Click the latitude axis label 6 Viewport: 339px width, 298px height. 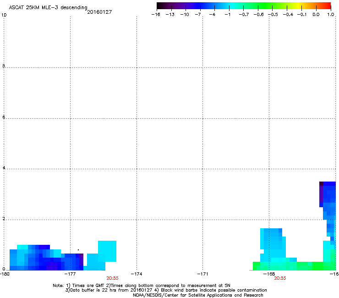click(x=4, y=117)
